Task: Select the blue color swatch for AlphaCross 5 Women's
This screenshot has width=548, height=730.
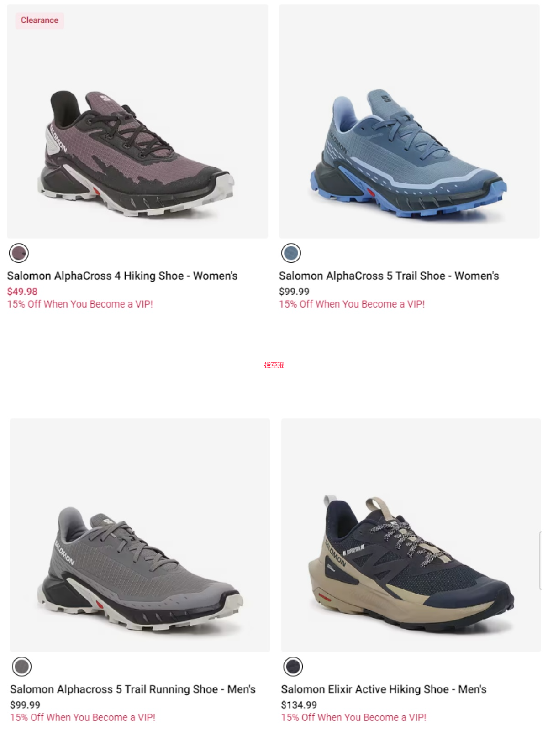Action: coord(291,253)
